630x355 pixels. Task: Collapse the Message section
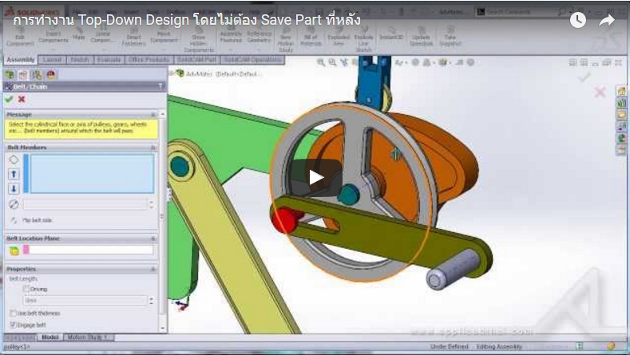click(x=153, y=115)
